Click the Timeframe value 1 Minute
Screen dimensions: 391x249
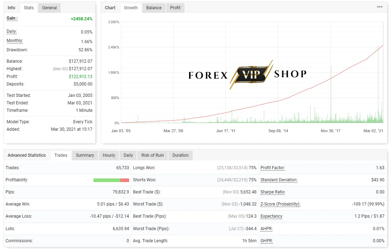click(x=84, y=110)
